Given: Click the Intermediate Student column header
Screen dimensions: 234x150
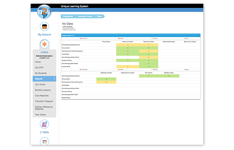Looking at the screenshot, I should [x=168, y=42].
